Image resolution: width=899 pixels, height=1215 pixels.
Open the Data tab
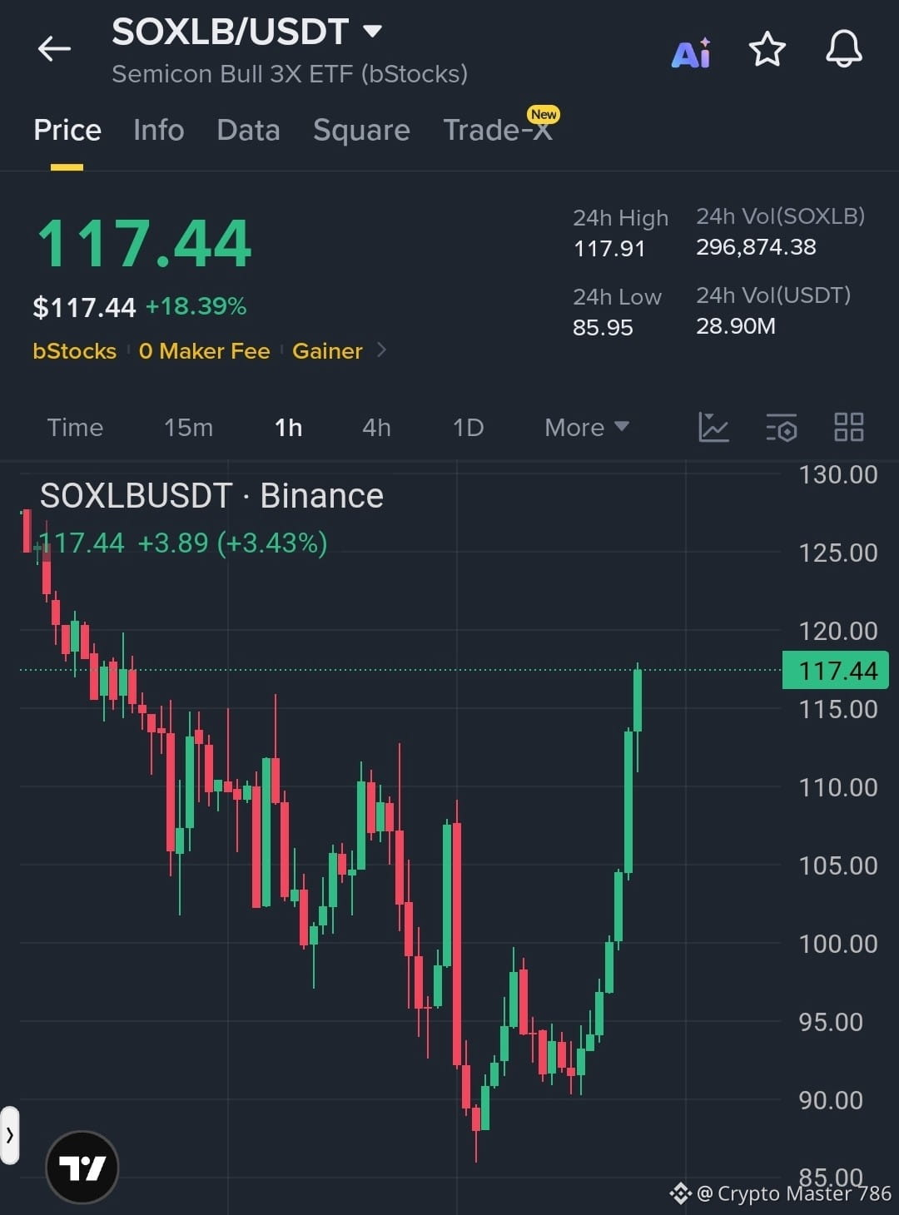click(248, 130)
